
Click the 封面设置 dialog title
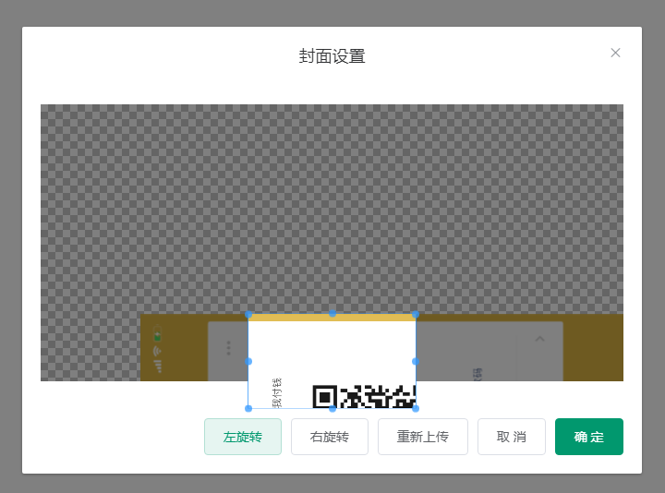332,56
